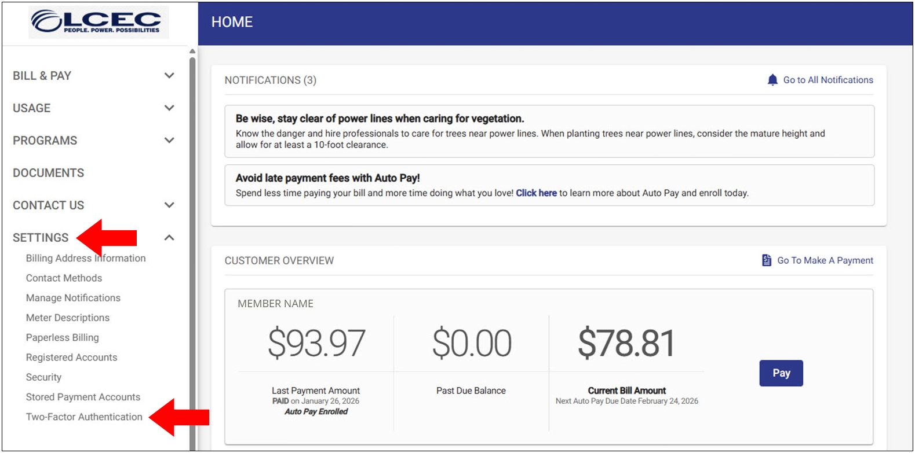915x453 pixels.
Task: Open Contact Methods settings
Action: click(64, 278)
